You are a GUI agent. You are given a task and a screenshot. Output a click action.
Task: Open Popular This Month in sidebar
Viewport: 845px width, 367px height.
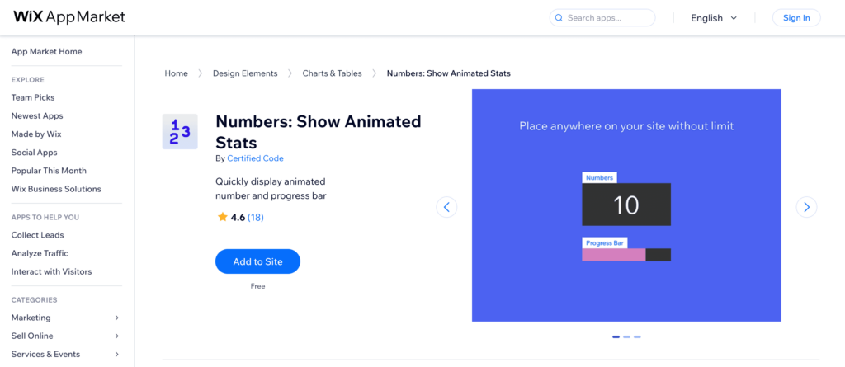49,171
